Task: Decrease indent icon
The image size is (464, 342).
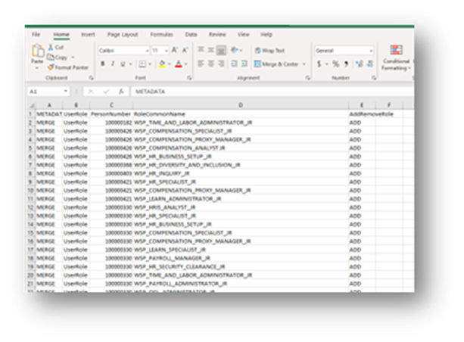Action: (234, 64)
